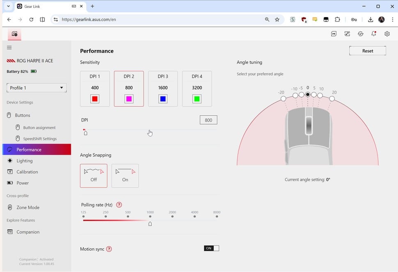
Task: Open the browser extensions puzzle icon
Action: pyautogui.click(x=337, y=20)
